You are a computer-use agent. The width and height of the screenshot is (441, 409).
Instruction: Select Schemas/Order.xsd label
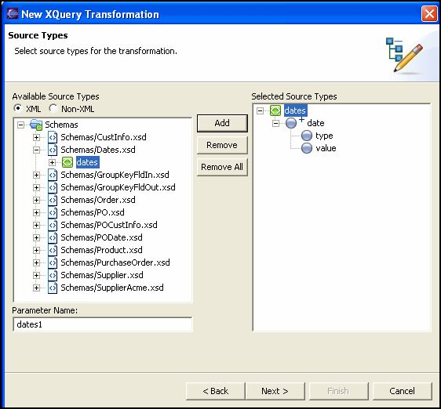[98, 200]
